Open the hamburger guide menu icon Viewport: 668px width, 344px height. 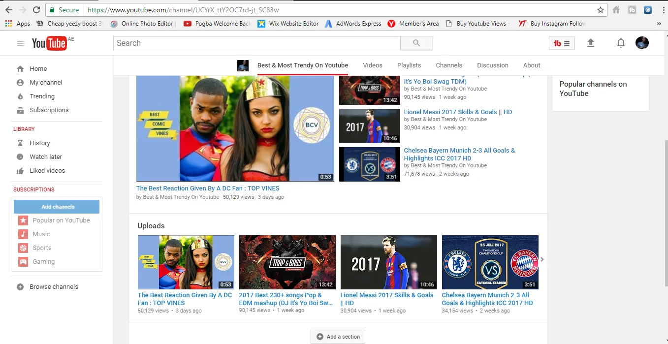[20, 43]
